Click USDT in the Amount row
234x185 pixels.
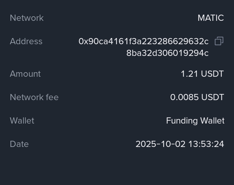coord(212,74)
